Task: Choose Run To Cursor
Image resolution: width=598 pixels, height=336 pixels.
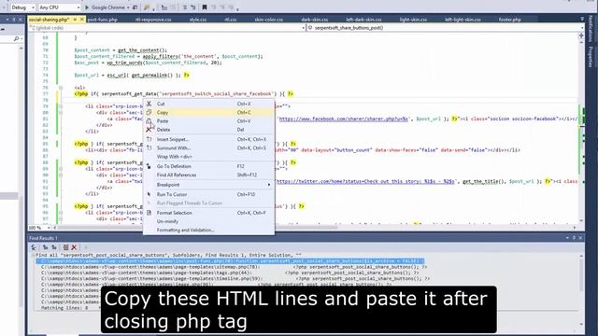Action: pyautogui.click(x=208, y=194)
